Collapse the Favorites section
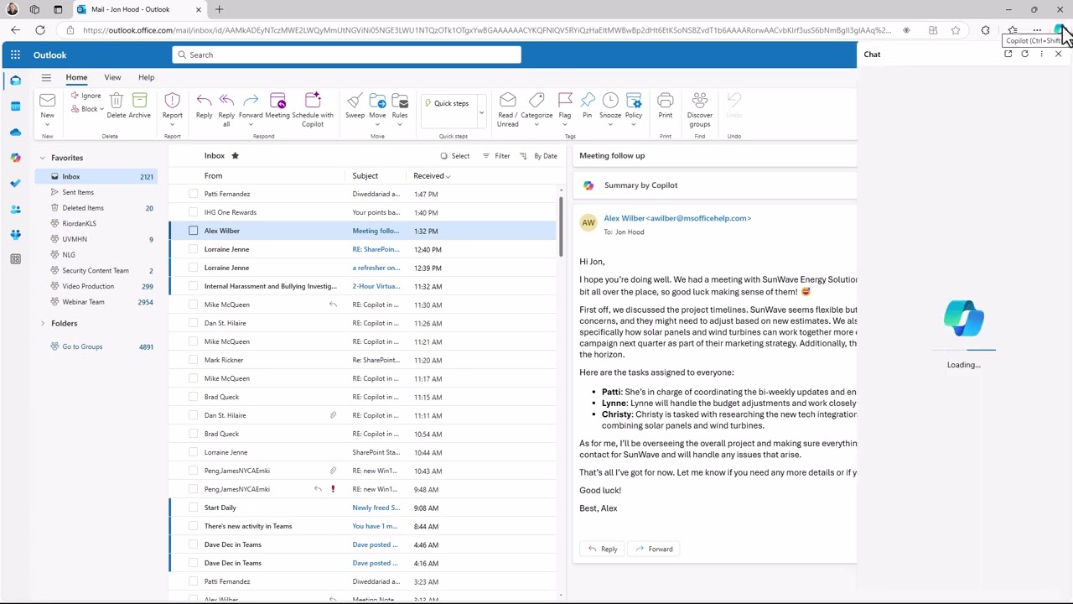Screen dimensions: 1073x604 (42, 158)
